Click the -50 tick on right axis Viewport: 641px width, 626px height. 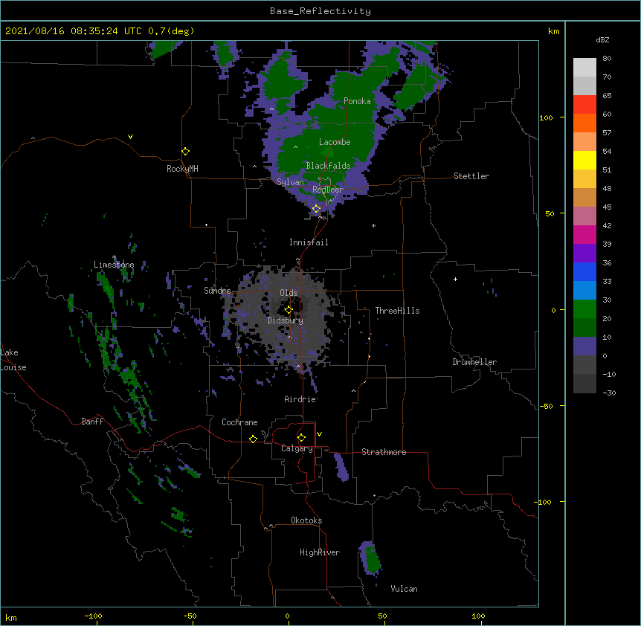(546, 406)
